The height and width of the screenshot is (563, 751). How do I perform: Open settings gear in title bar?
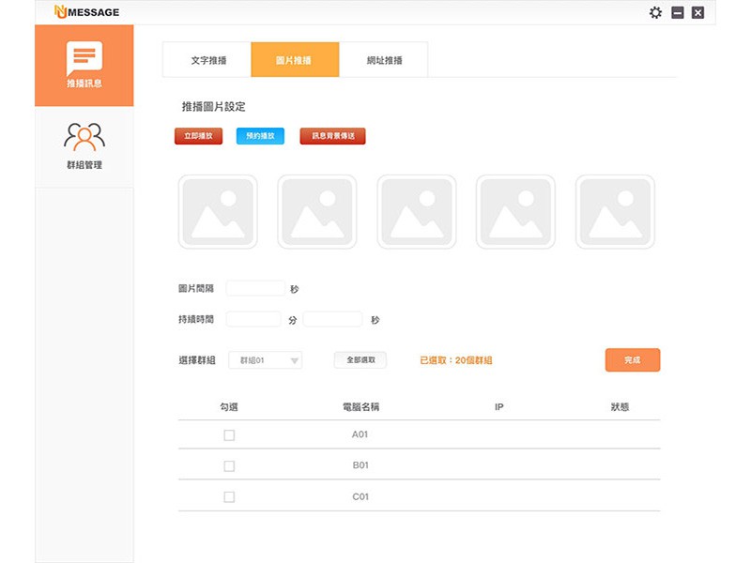(x=655, y=12)
